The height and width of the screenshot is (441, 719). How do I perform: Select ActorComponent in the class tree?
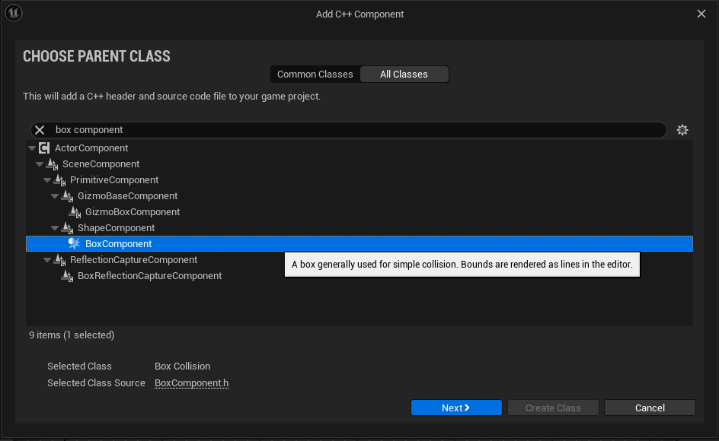tap(91, 148)
